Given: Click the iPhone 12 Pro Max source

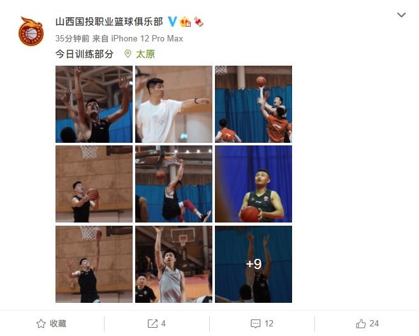Looking at the screenshot, I should click(147, 39).
